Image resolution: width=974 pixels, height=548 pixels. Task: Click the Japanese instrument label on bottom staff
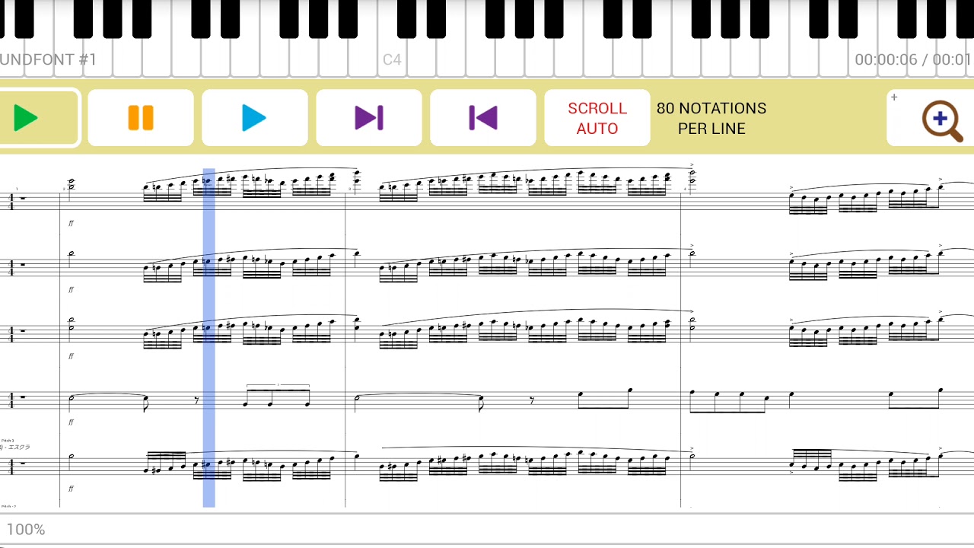[x=15, y=448]
